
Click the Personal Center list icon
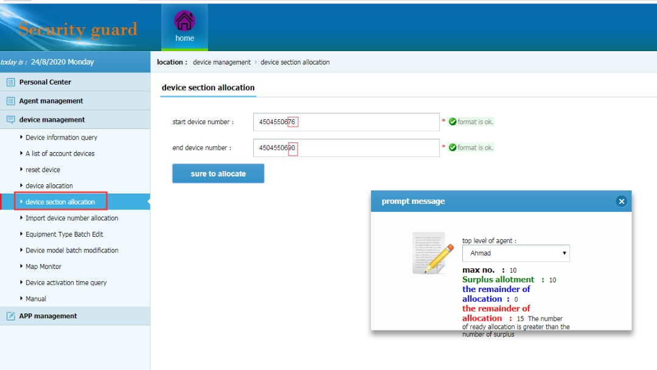coord(10,82)
